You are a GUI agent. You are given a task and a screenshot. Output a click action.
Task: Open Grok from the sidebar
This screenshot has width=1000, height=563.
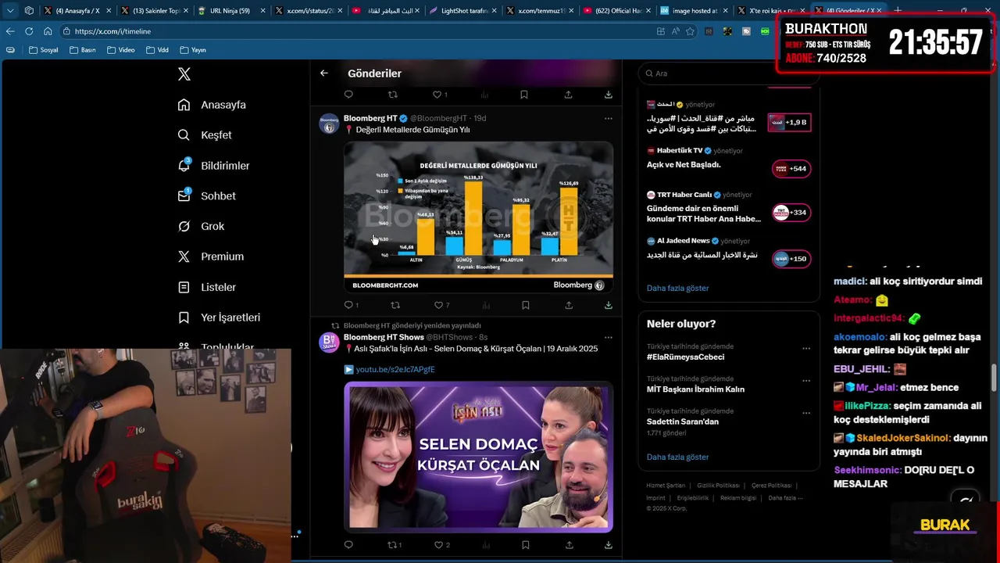[x=201, y=226]
